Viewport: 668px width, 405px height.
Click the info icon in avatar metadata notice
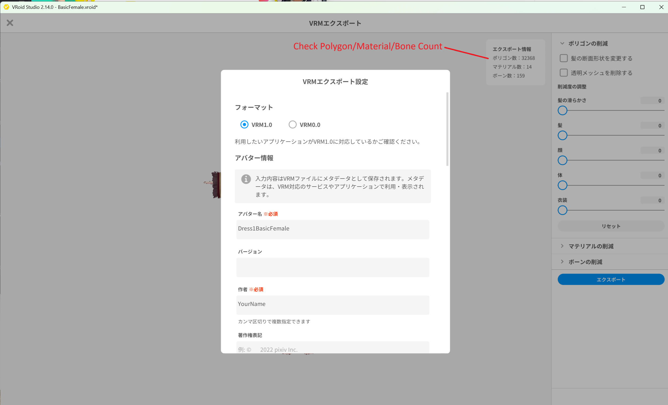point(246,179)
